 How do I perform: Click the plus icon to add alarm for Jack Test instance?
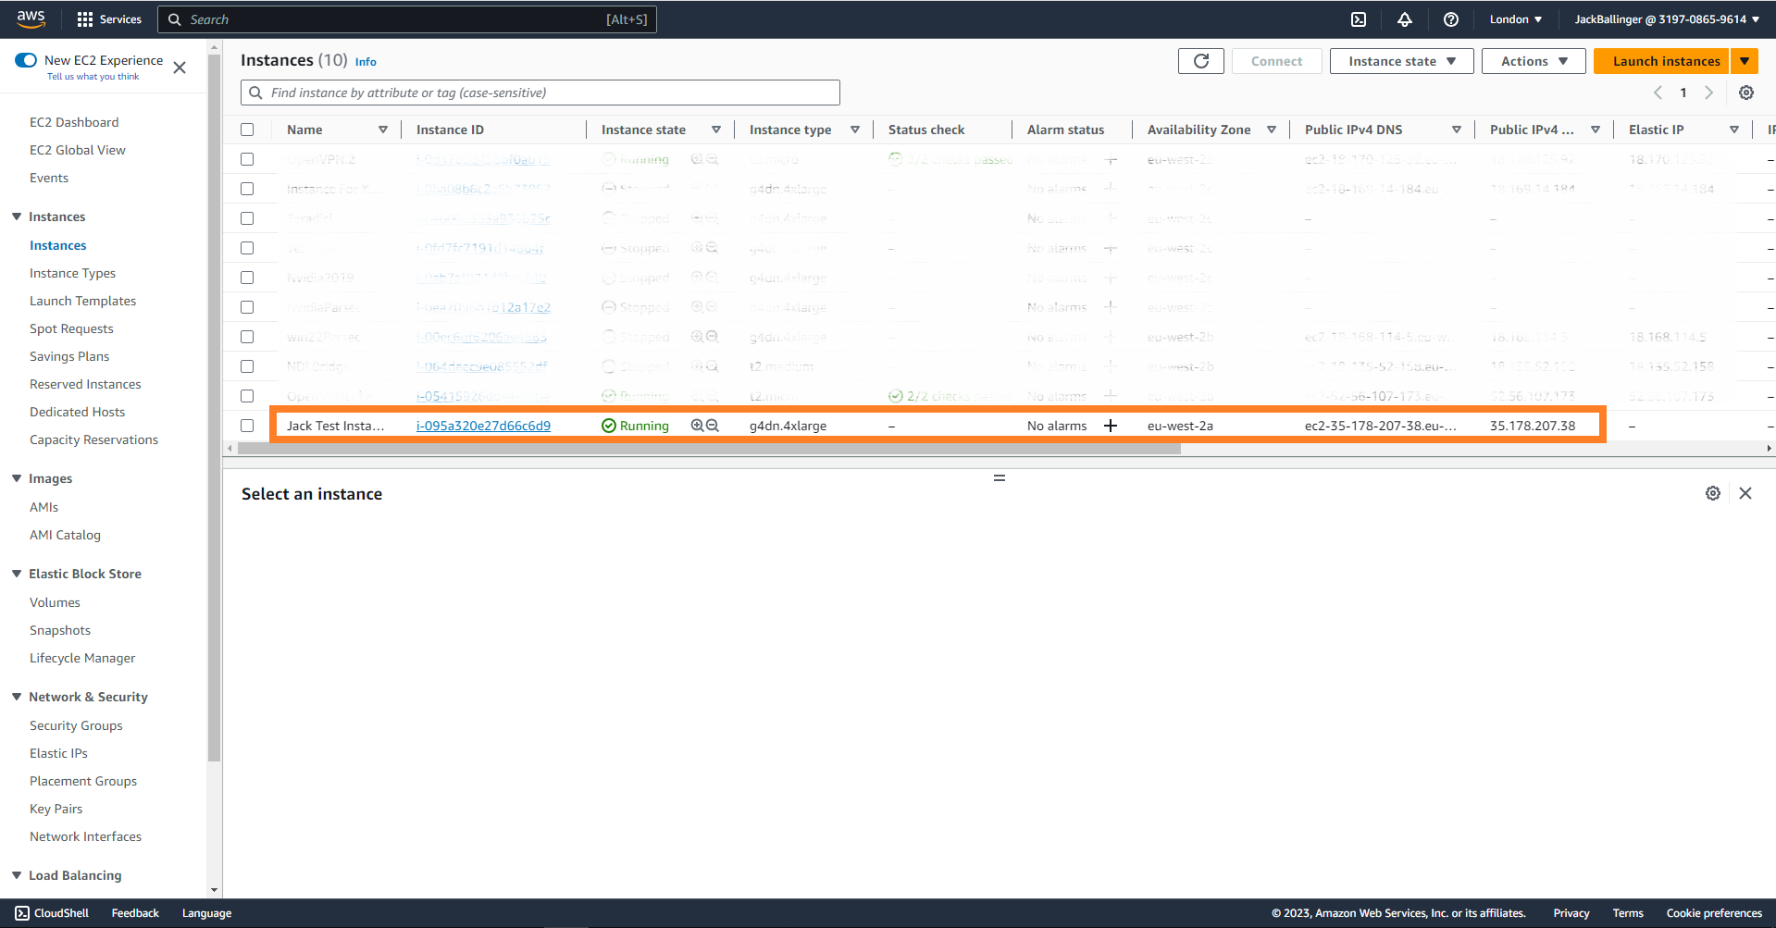click(1111, 426)
